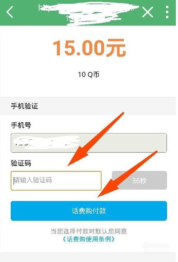This screenshot has width=178, height=262.
Task: Click the 手机验证 section header
Action: pos(24,106)
